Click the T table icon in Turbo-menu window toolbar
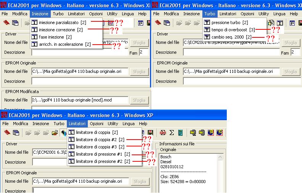Image resolution: width=302 pixels, height=193 pixels. [280, 23]
